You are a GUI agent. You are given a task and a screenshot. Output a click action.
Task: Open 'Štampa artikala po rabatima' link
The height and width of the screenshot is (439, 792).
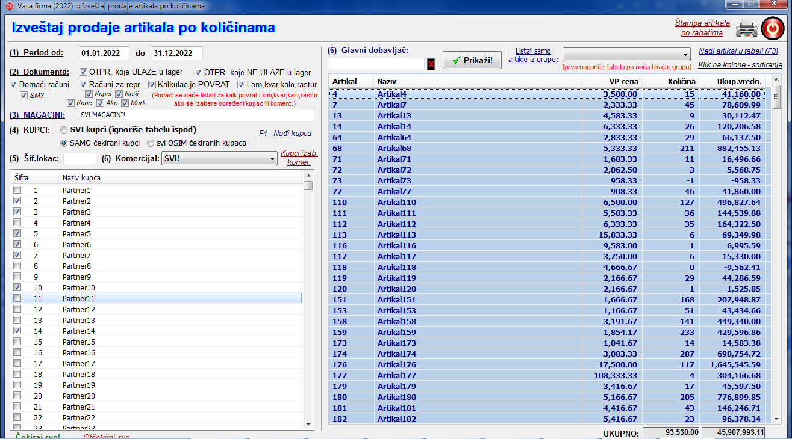tap(702, 28)
